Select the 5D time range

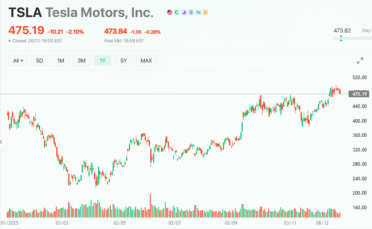[x=40, y=61]
